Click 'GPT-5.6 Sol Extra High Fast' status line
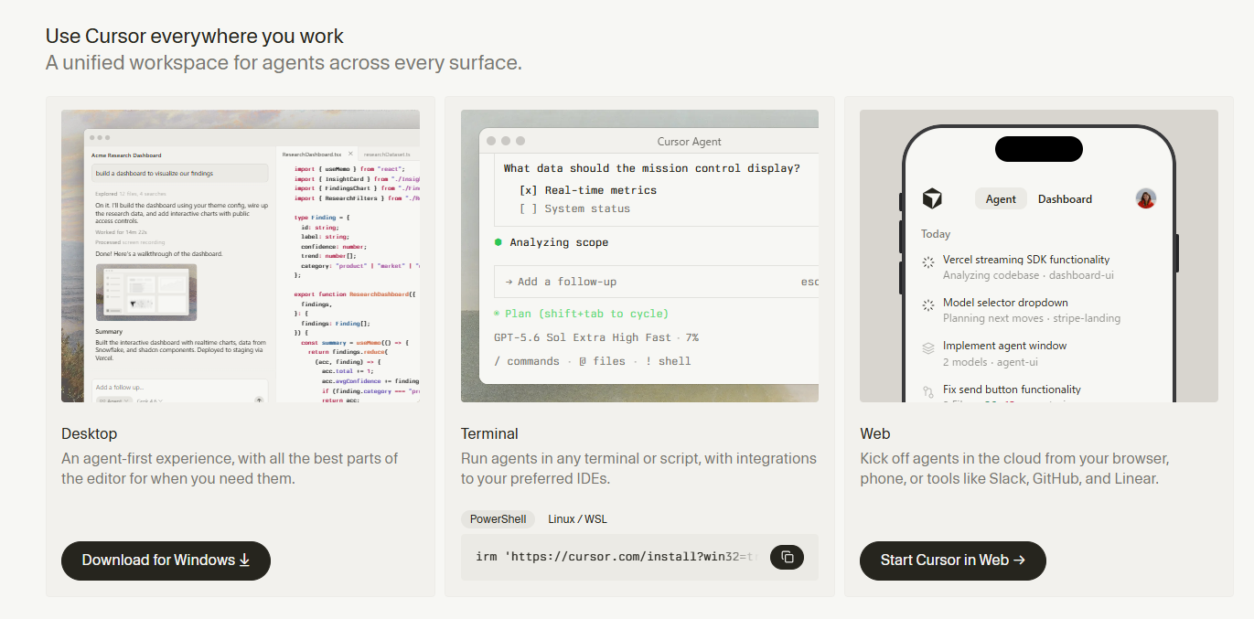1254x619 pixels. [x=595, y=337]
